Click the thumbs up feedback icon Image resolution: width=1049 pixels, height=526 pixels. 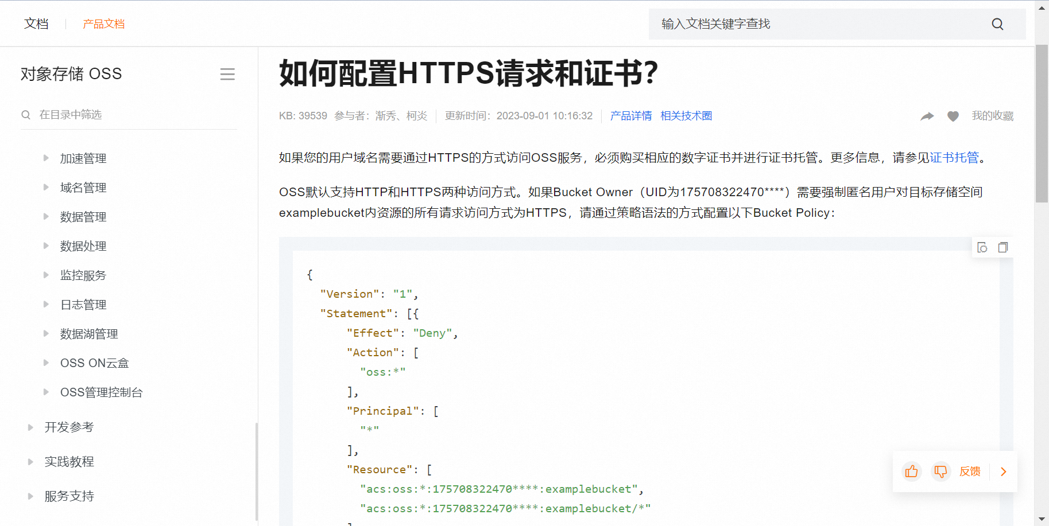pyautogui.click(x=911, y=472)
